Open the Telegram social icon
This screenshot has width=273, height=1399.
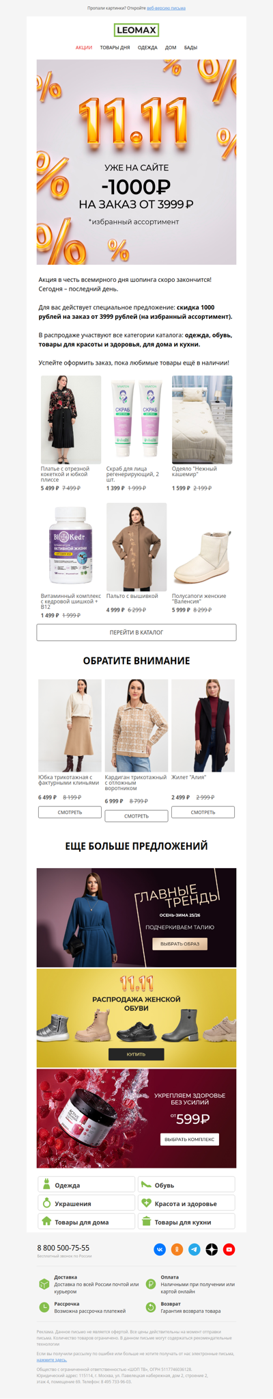click(195, 1249)
